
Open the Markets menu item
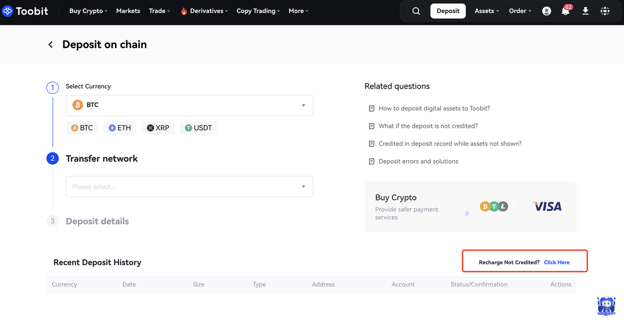128,11
